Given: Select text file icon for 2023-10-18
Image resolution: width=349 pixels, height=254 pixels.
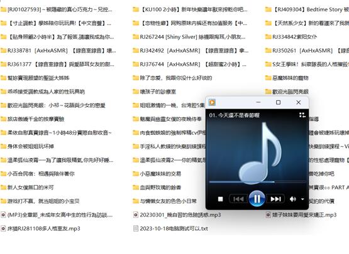Looking at the screenshot, I should (x=136, y=228).
